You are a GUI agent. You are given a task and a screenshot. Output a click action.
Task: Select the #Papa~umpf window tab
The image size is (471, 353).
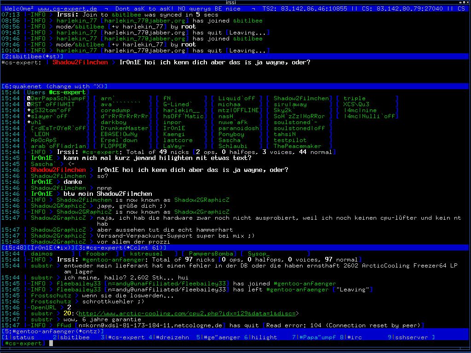click(316, 337)
